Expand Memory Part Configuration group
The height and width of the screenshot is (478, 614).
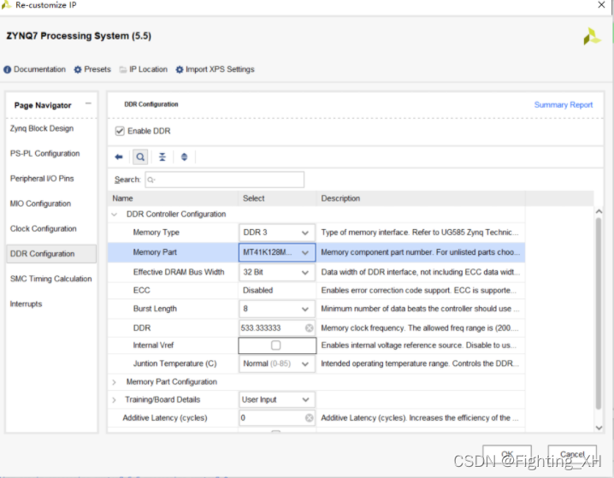tap(114, 382)
